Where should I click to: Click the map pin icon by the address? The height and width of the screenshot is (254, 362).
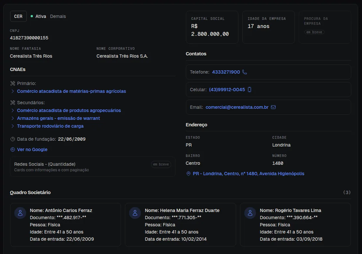[189, 174]
